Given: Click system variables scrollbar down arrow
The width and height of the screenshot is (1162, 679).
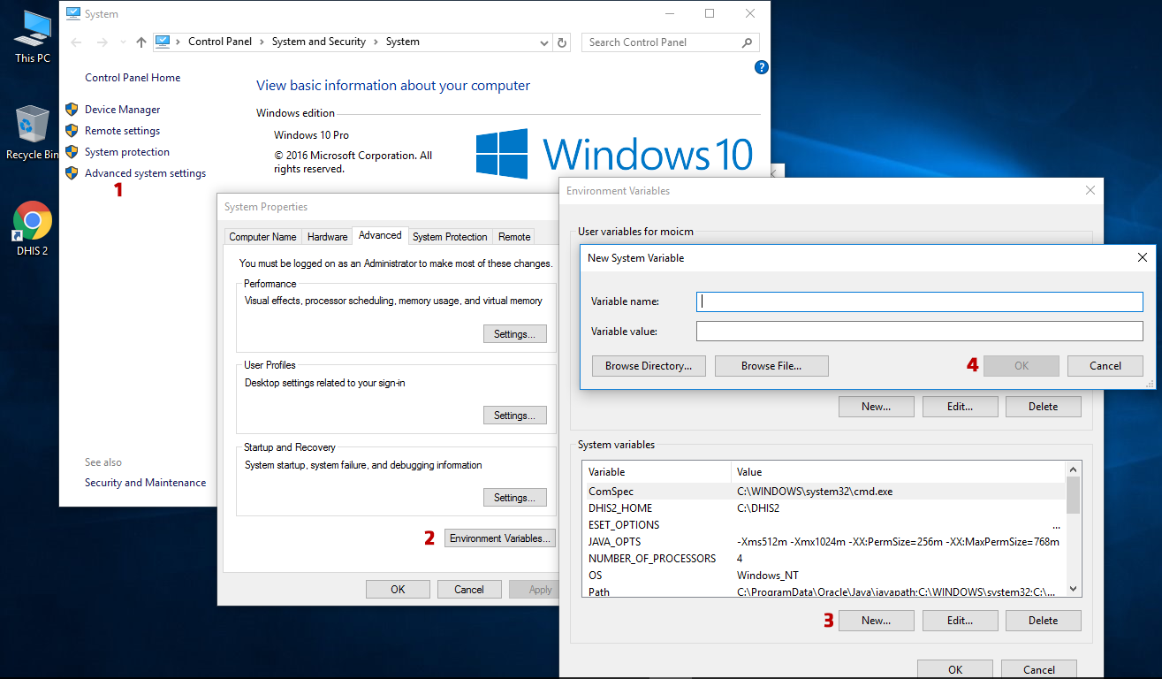Looking at the screenshot, I should [1074, 588].
